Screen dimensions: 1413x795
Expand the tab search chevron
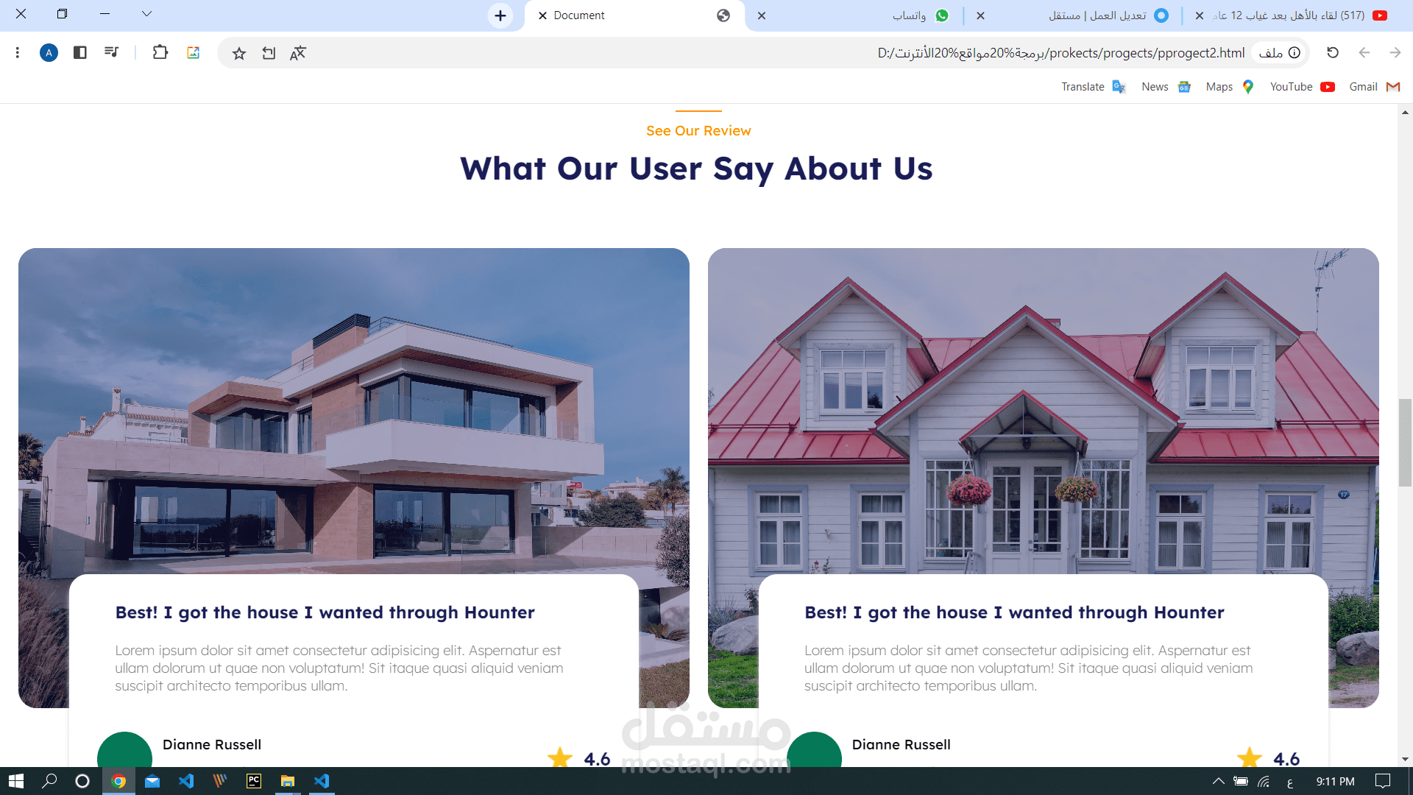[146, 14]
